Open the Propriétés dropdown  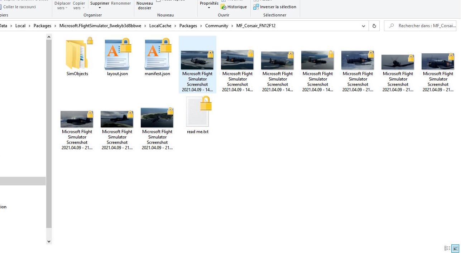(209, 5)
